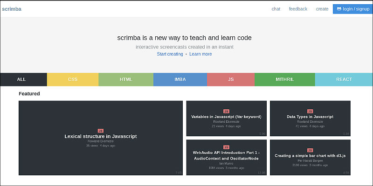The image size is (373, 186).
Task: Select the REACT category tab
Action: click(344, 80)
